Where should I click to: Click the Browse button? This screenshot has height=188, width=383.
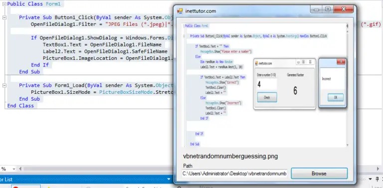pos(319,174)
